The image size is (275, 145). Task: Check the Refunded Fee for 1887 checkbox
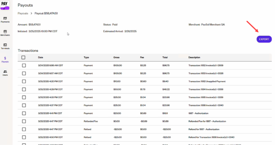click(24, 121)
